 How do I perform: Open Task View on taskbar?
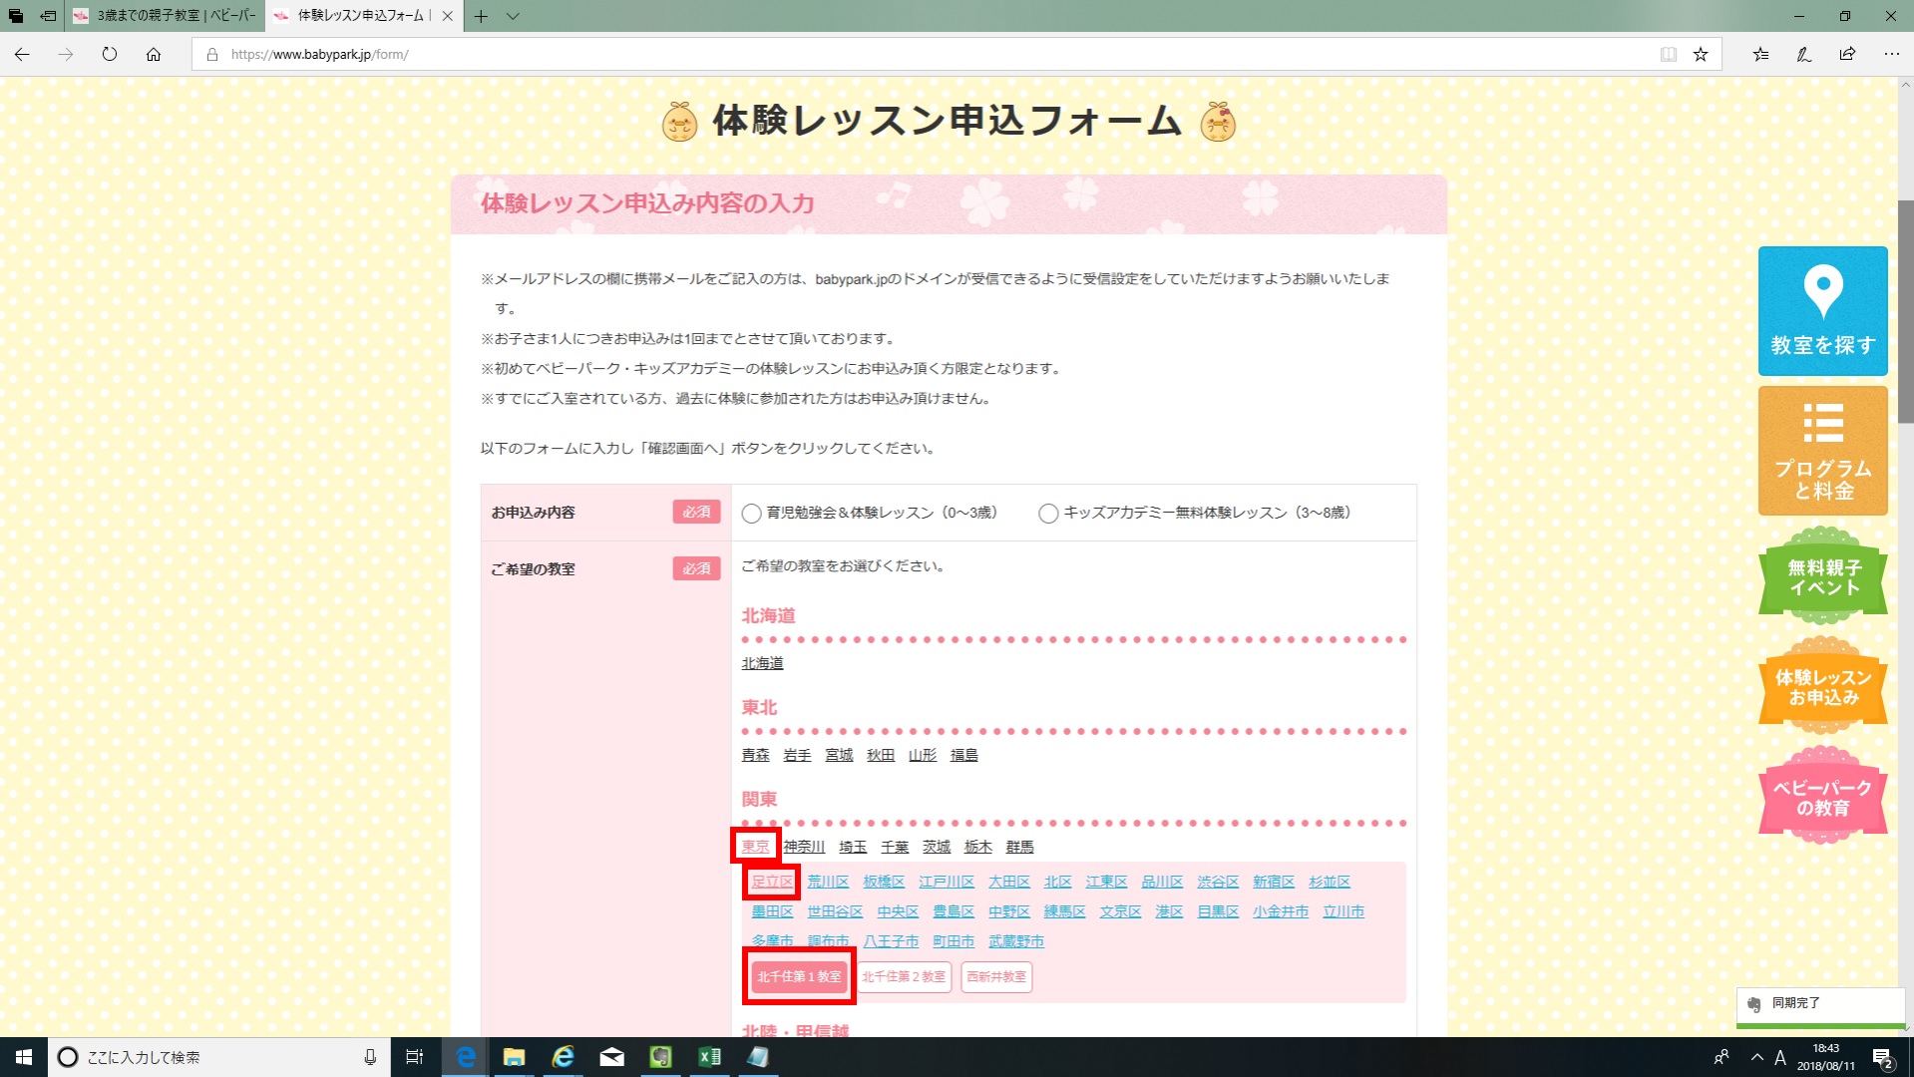[415, 1057]
